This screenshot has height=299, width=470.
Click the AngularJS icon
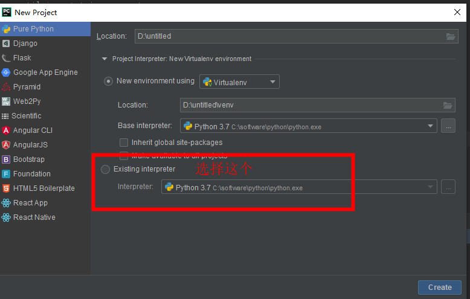click(6, 145)
